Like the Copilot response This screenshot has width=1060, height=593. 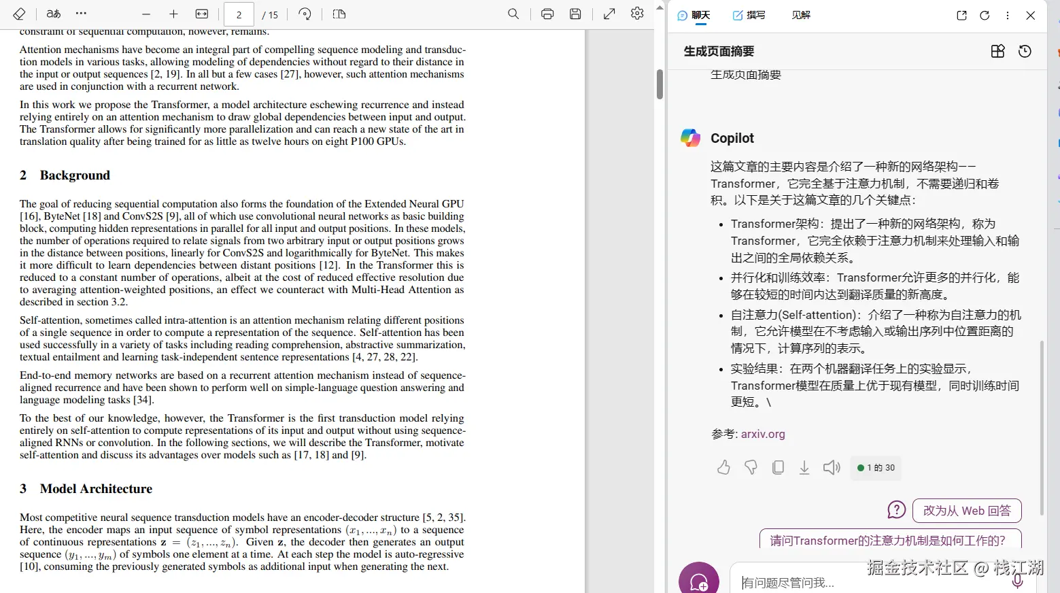[723, 467]
